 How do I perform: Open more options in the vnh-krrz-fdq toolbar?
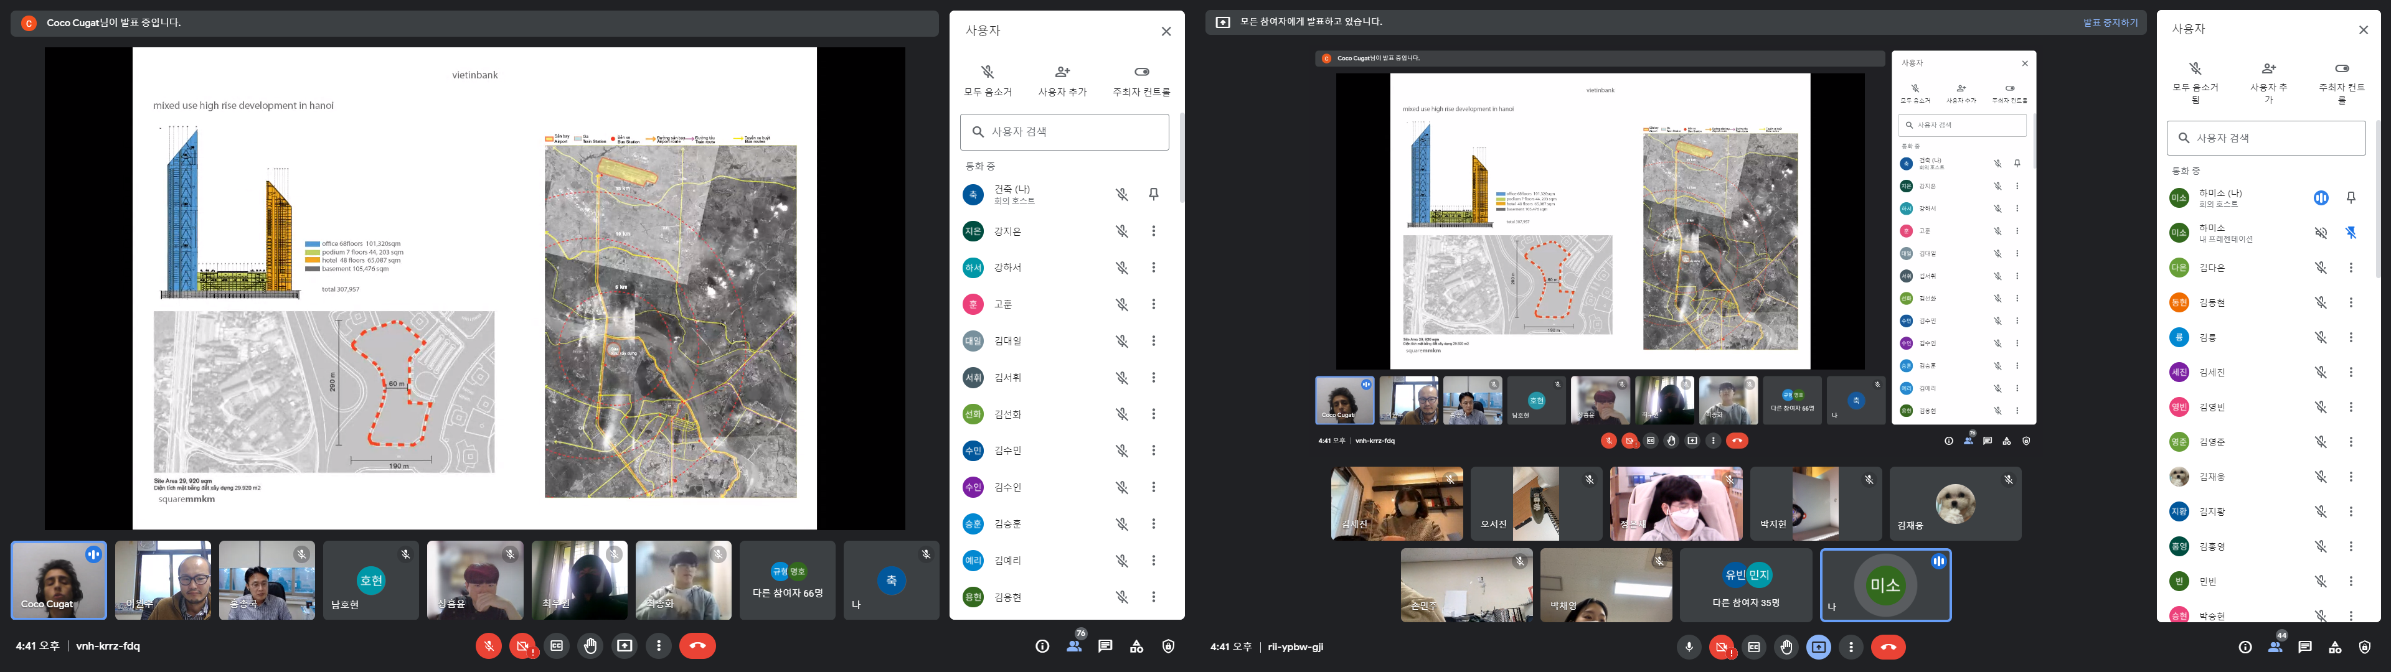[x=658, y=646]
